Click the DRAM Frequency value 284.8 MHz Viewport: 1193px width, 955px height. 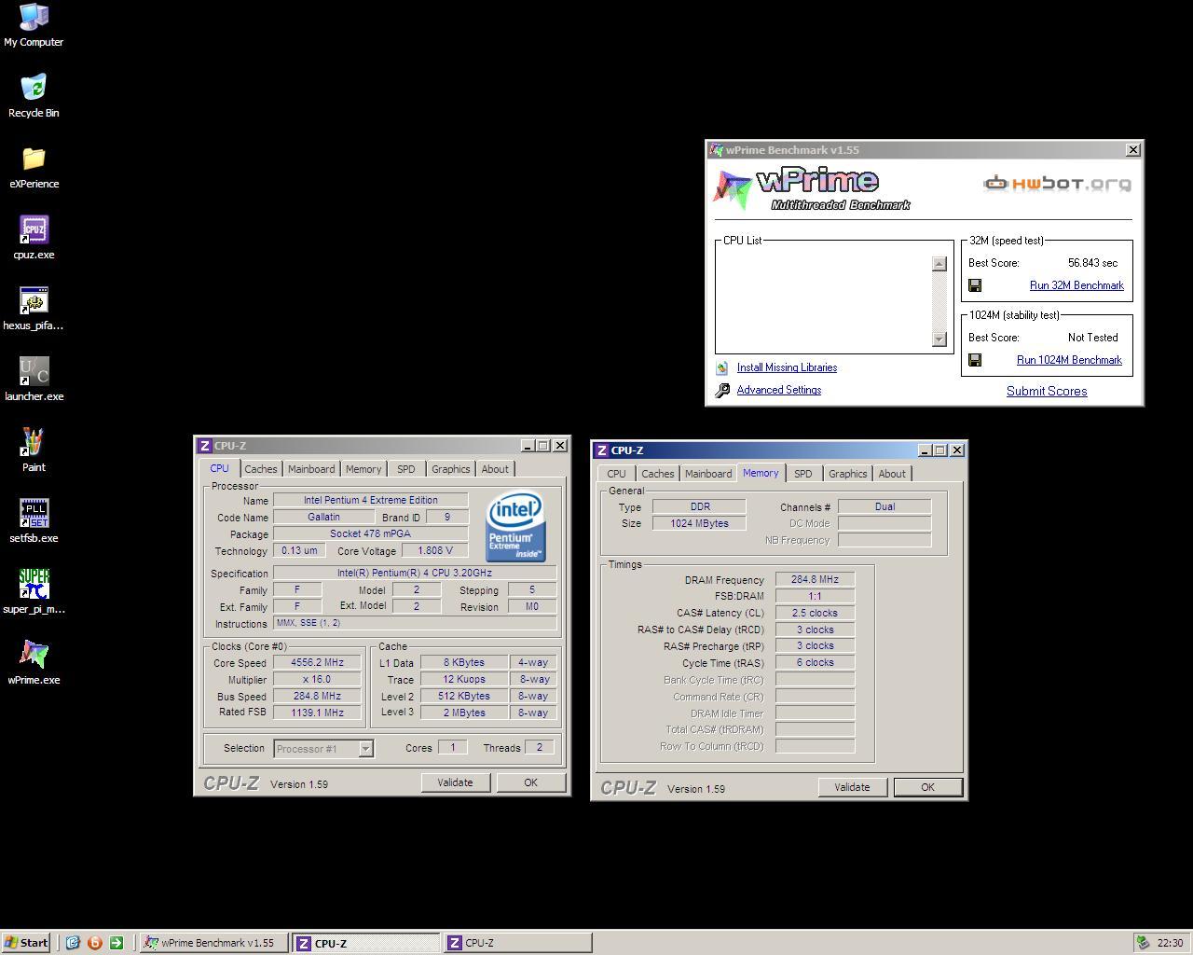(x=815, y=580)
